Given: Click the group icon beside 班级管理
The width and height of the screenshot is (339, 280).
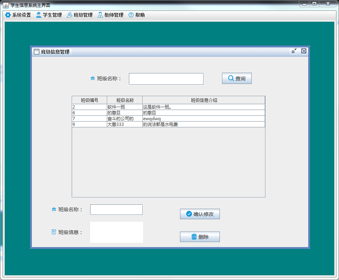Looking at the screenshot, I should point(69,15).
